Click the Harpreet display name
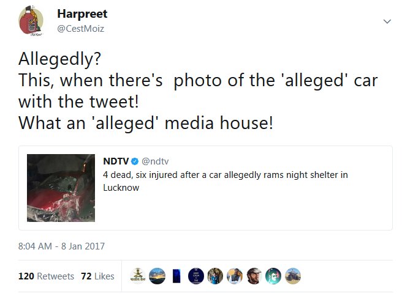402x299 pixels. coord(82,14)
